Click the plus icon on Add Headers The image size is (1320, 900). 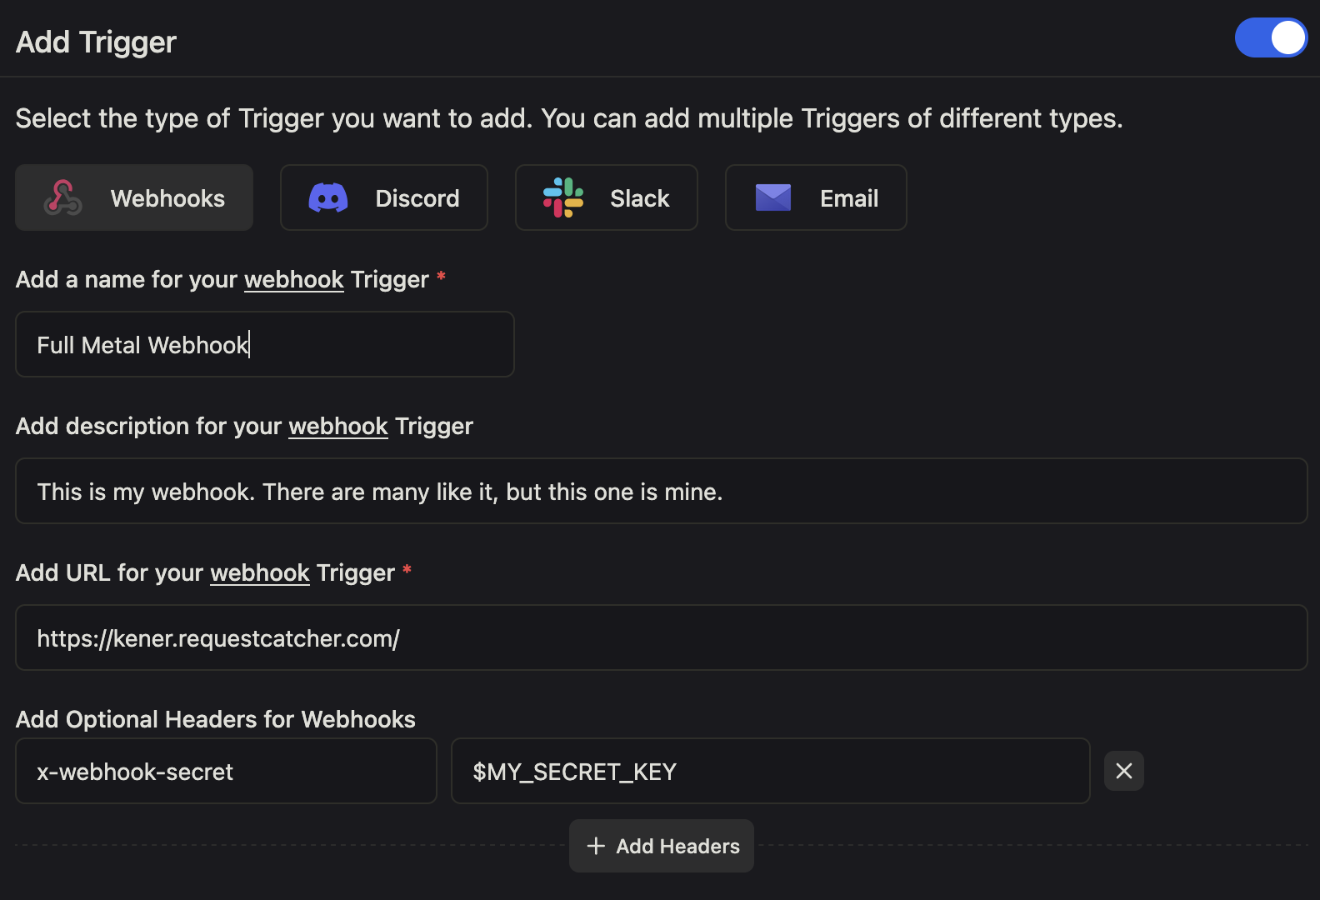click(x=595, y=846)
